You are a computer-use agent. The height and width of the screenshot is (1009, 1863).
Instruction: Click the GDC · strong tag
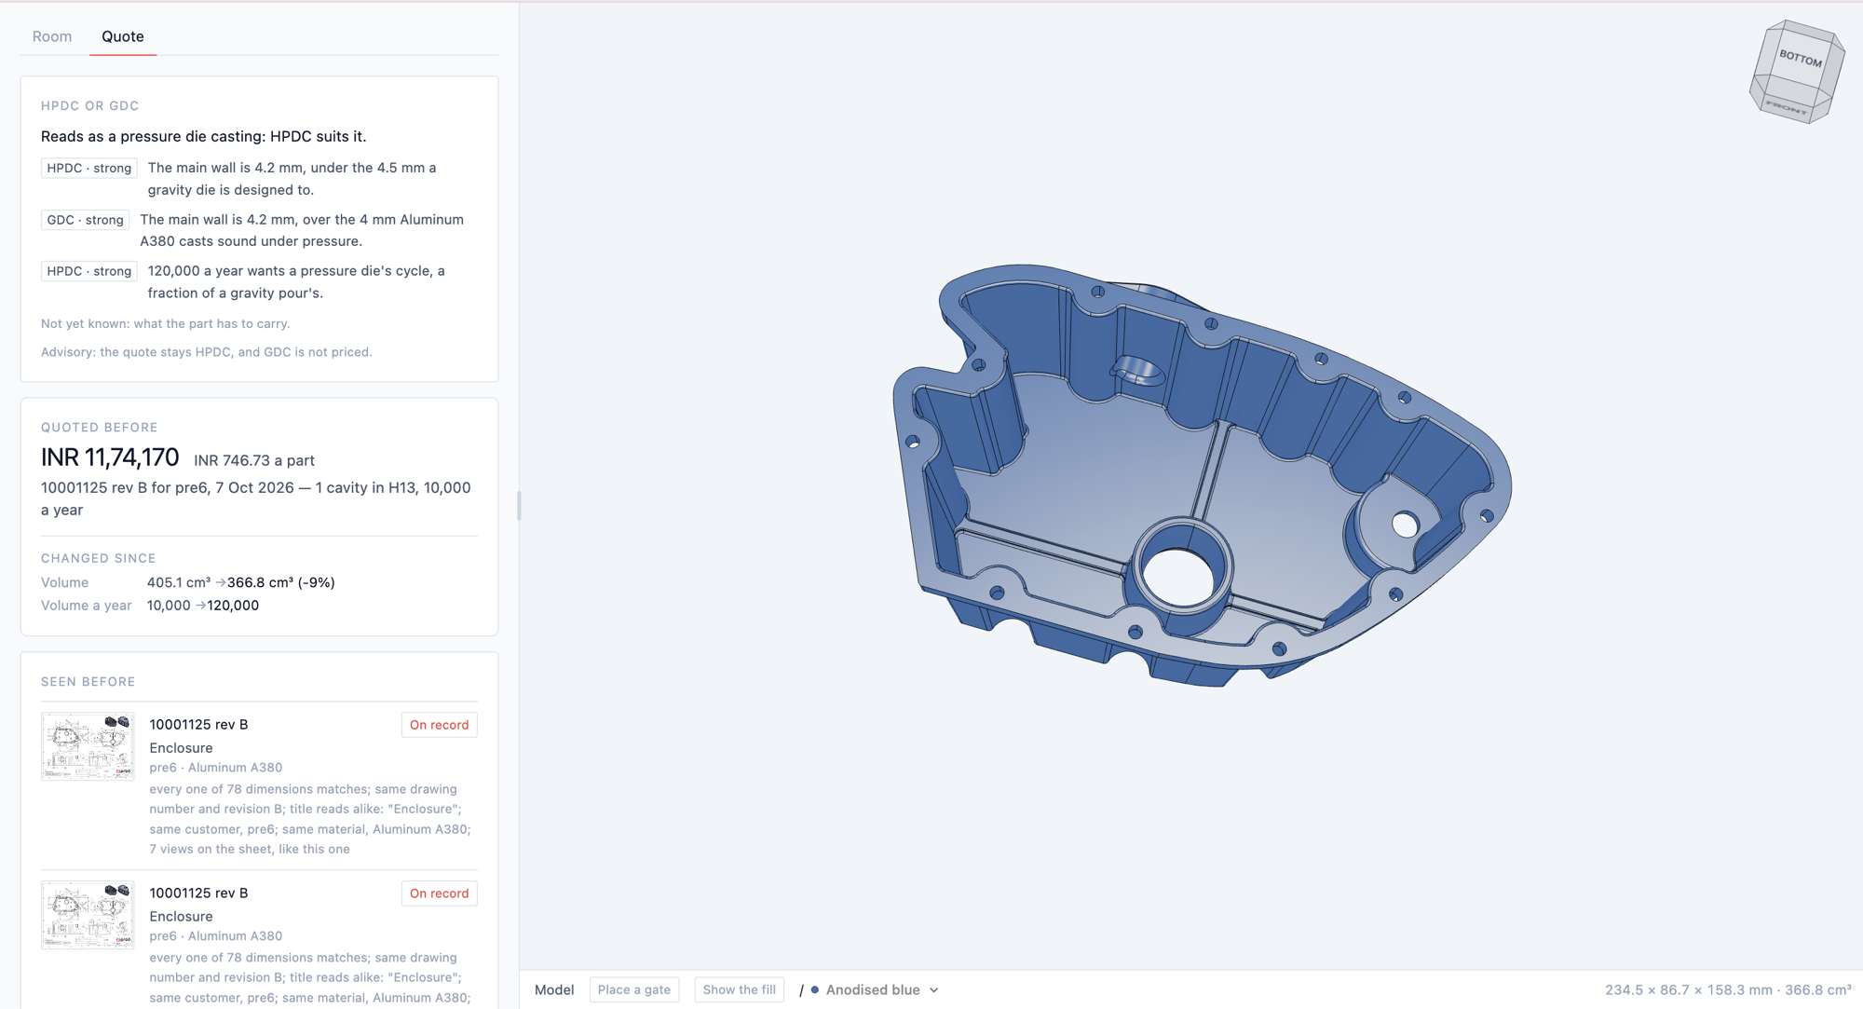[x=86, y=220]
